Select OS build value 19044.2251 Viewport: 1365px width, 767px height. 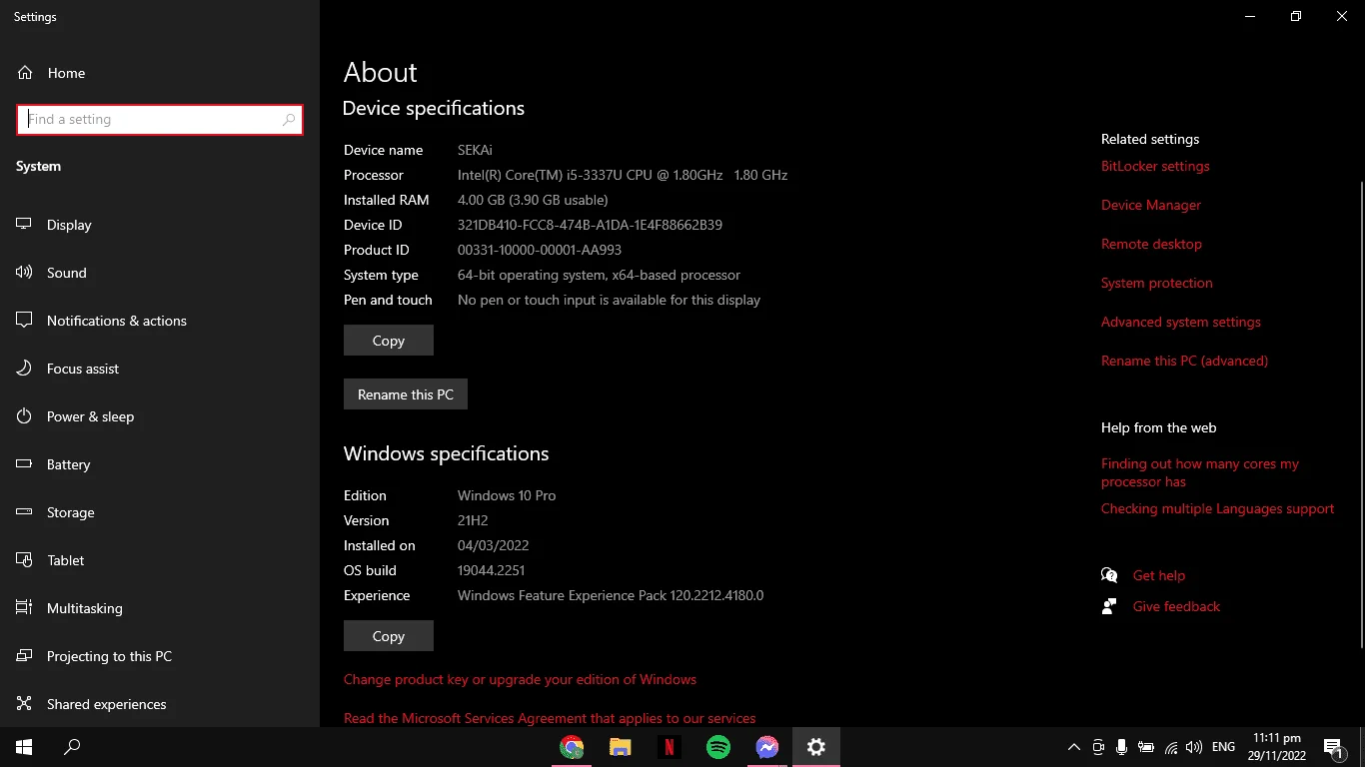[491, 570]
